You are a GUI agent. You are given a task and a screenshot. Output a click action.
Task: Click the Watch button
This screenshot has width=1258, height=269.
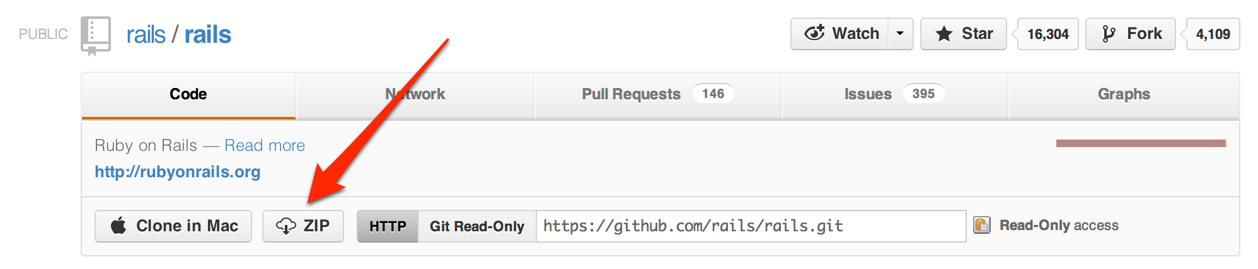841,34
